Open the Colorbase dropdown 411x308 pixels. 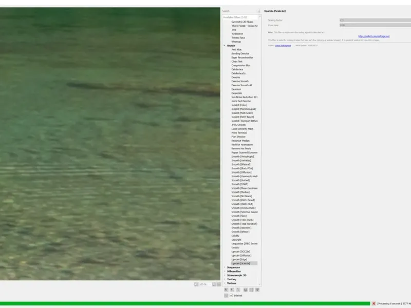point(376,25)
